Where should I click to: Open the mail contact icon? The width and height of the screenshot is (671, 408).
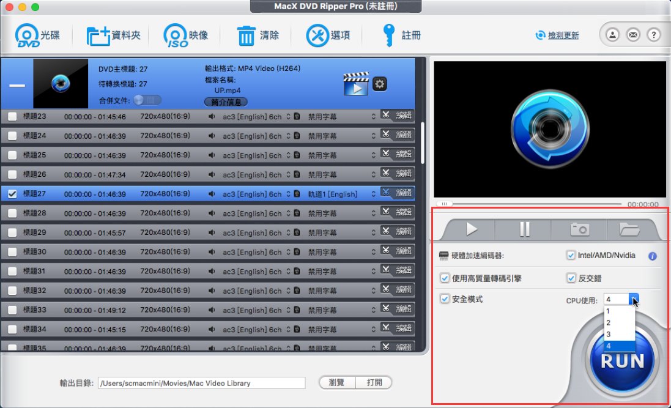(x=633, y=35)
